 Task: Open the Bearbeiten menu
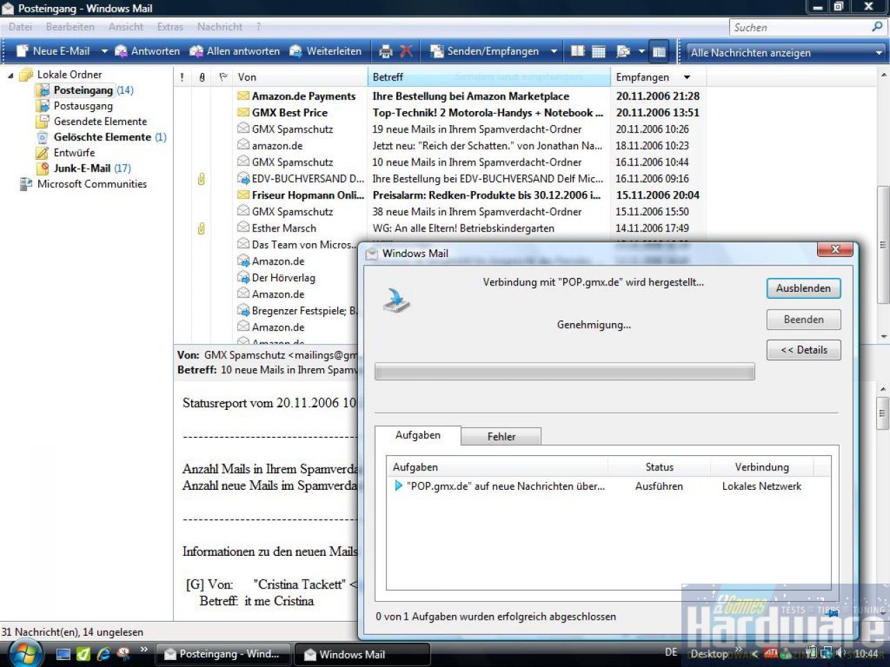(x=70, y=27)
